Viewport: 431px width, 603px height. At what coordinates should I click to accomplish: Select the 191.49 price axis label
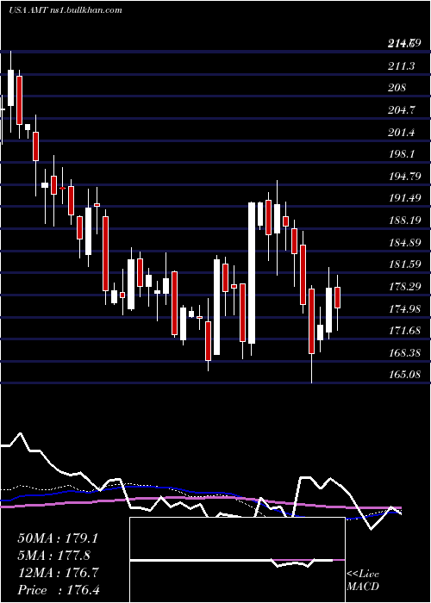pos(404,198)
